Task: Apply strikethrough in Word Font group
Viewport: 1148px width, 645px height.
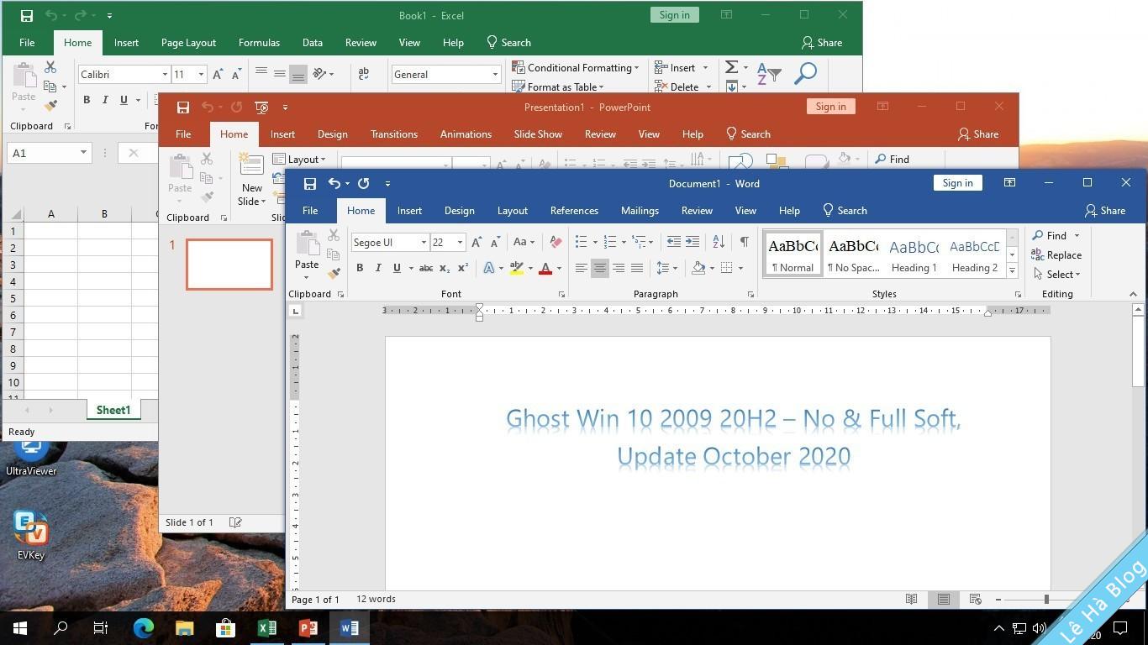Action: click(x=426, y=268)
